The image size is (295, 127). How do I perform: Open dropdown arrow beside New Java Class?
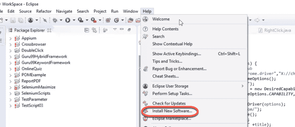[x=123, y=20]
